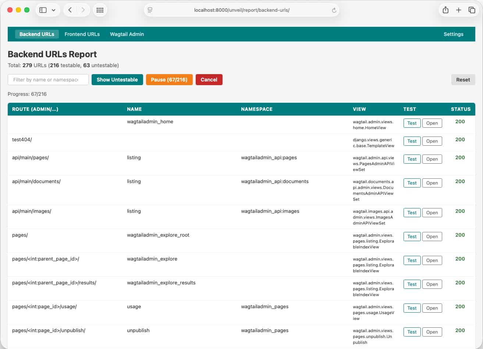Test the api/main/images/ route
The width and height of the screenshot is (483, 349).
[412, 213]
